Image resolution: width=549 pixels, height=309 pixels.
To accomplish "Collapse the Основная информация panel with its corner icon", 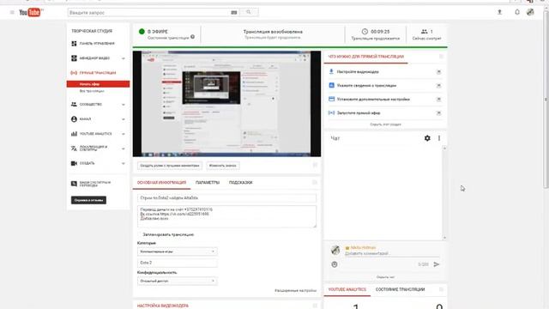I will [315, 182].
